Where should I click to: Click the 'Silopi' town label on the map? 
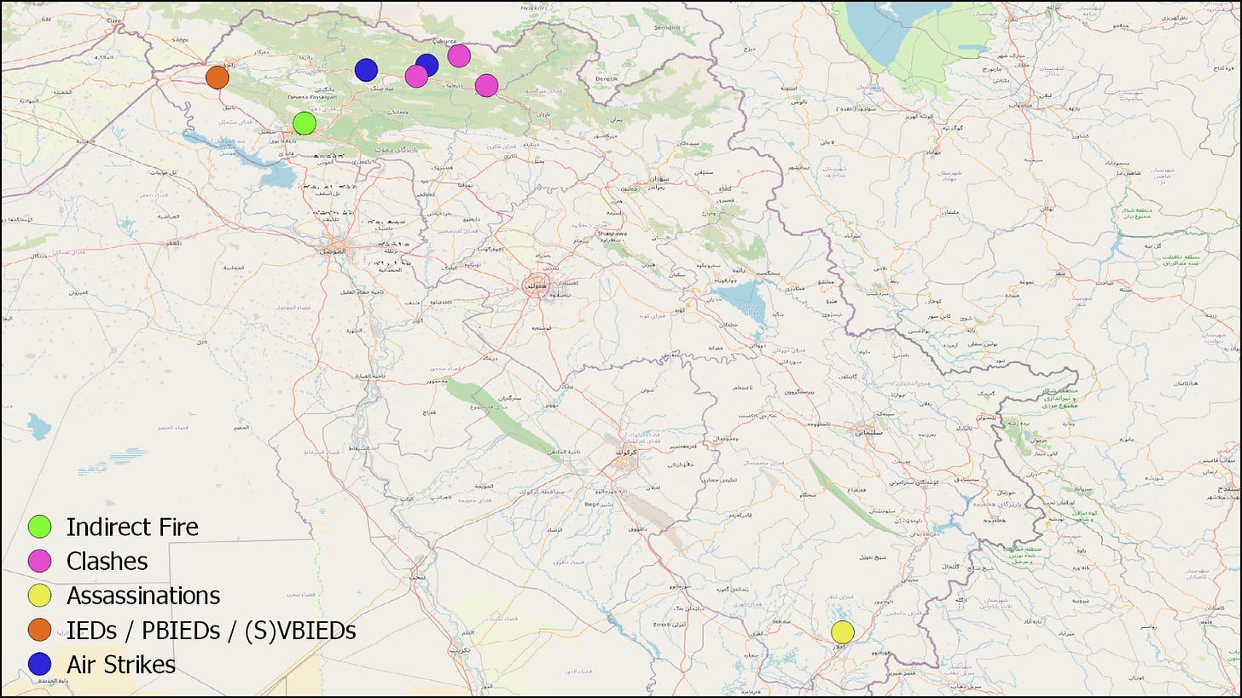click(180, 39)
